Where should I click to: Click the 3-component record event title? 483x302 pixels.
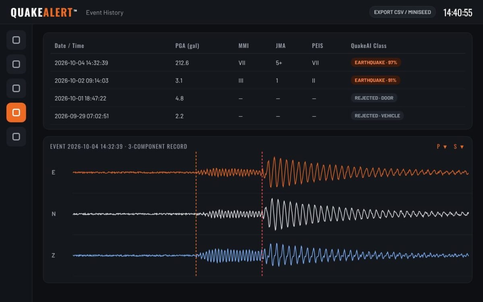(118, 147)
